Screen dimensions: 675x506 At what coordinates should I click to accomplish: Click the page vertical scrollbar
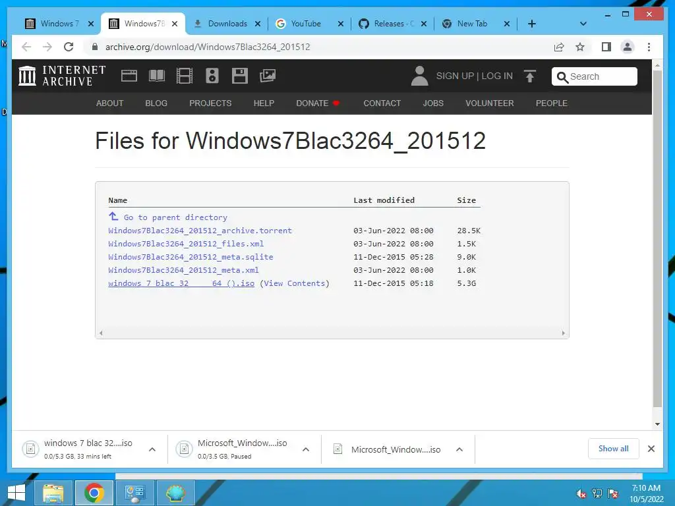click(x=657, y=239)
